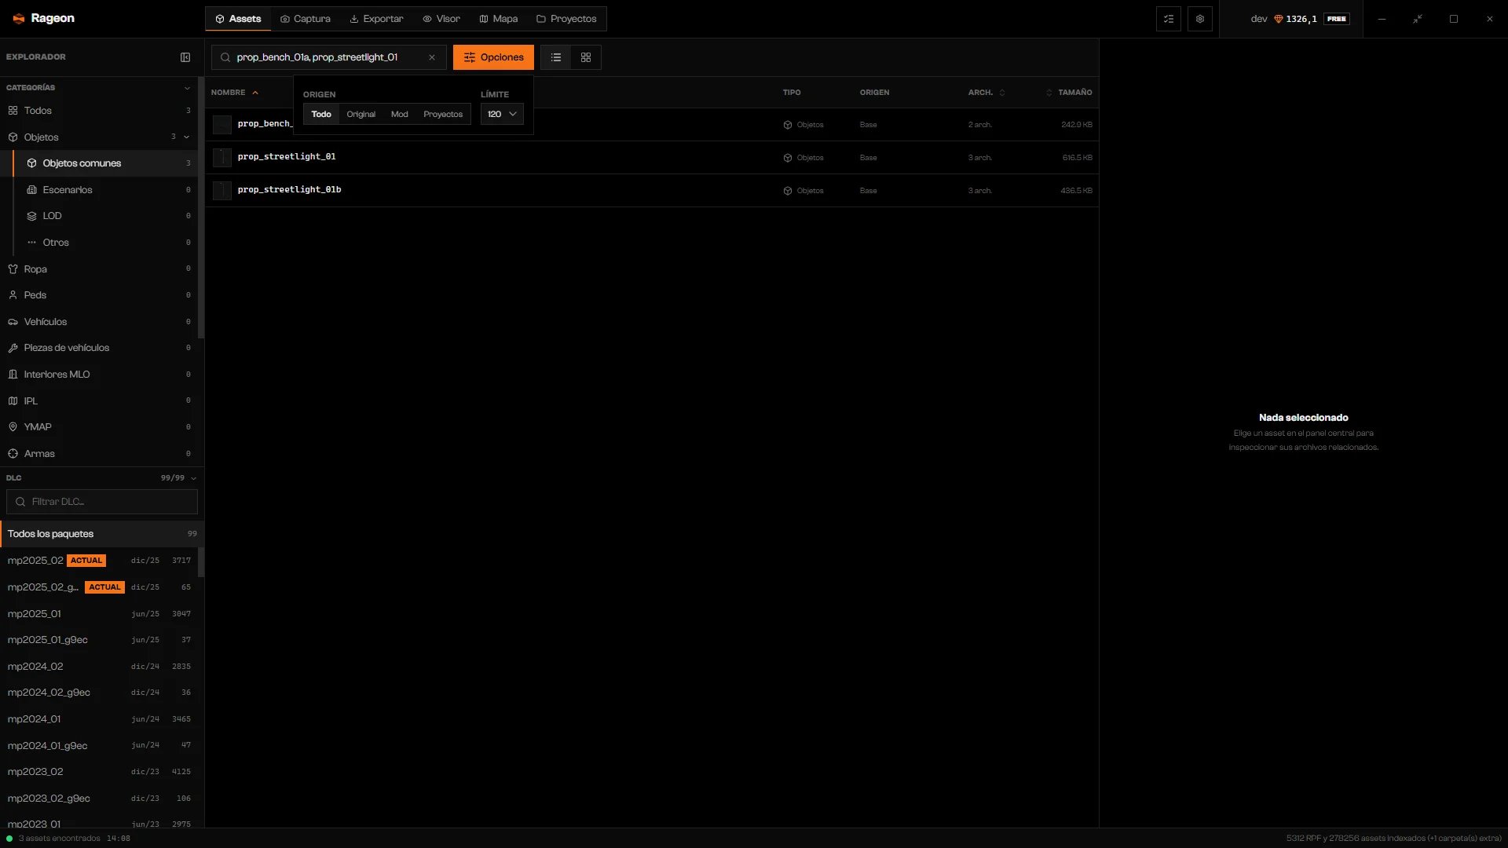Select the mp2025_02 DLC package

(101, 561)
